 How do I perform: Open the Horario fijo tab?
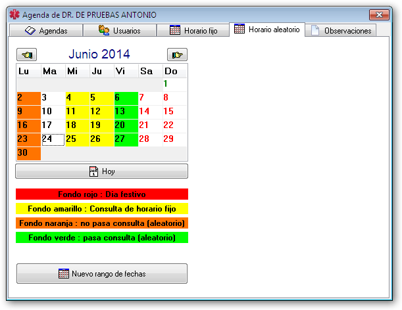[194, 30]
